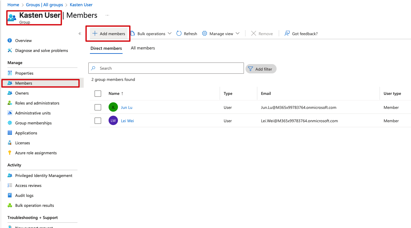Click the Properties bars icon
The width and height of the screenshot is (411, 228).
10,73
